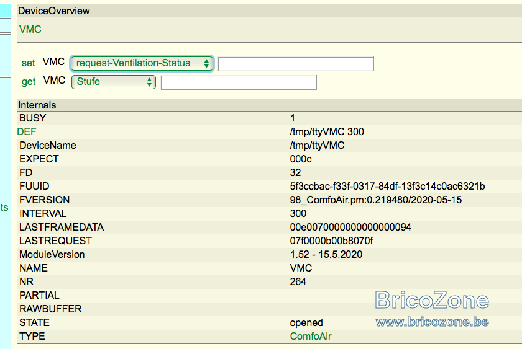Click the INTERVAL value 300
This screenshot has height=349, width=522.
298,213
